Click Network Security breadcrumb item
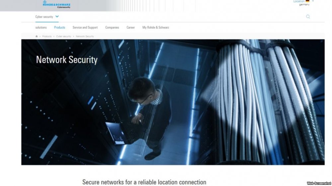Screen dimensions: 332x186 pos(85,36)
